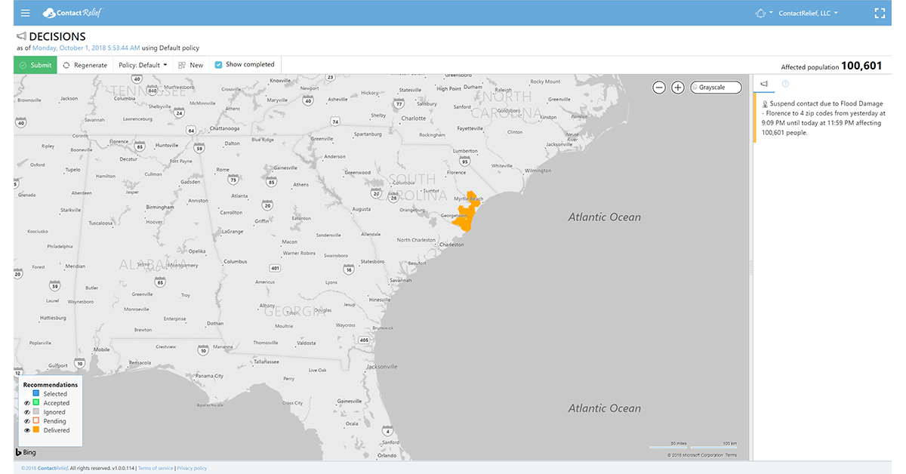Uncheck Show completed checkbox
This screenshot has width=906, height=474.
pos(219,65)
